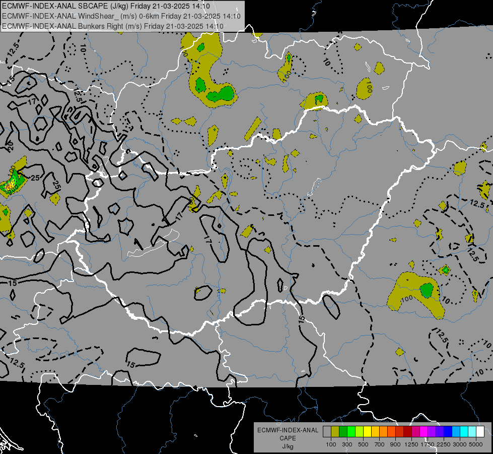
Task: Select the pure blue swatch after the 2250 tick
Action: pyautogui.click(x=448, y=431)
